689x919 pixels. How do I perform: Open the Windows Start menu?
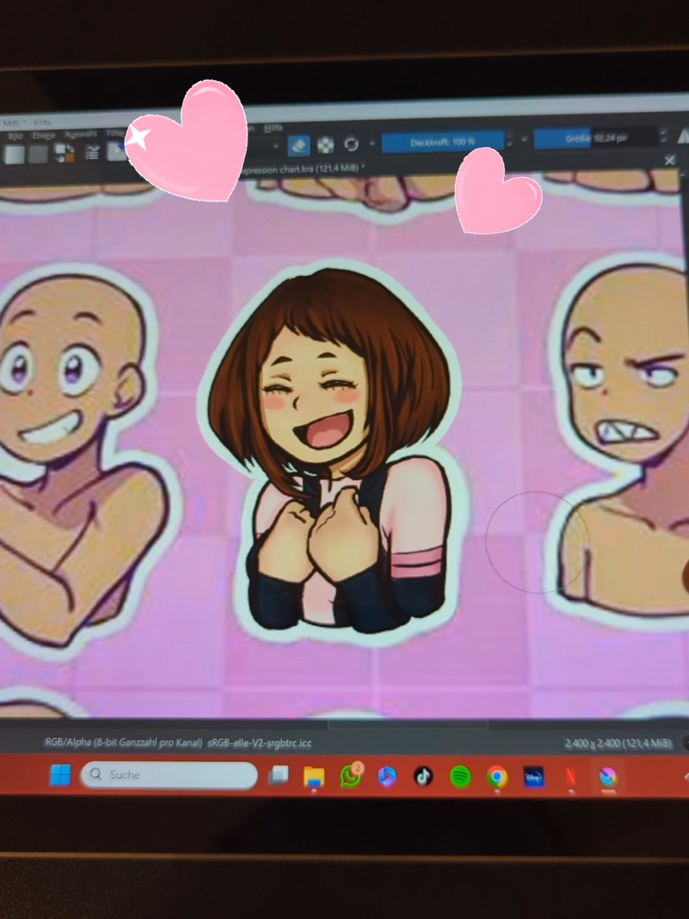tap(60, 775)
